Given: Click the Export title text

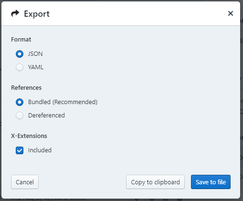Looking at the screenshot, I should coord(37,14).
